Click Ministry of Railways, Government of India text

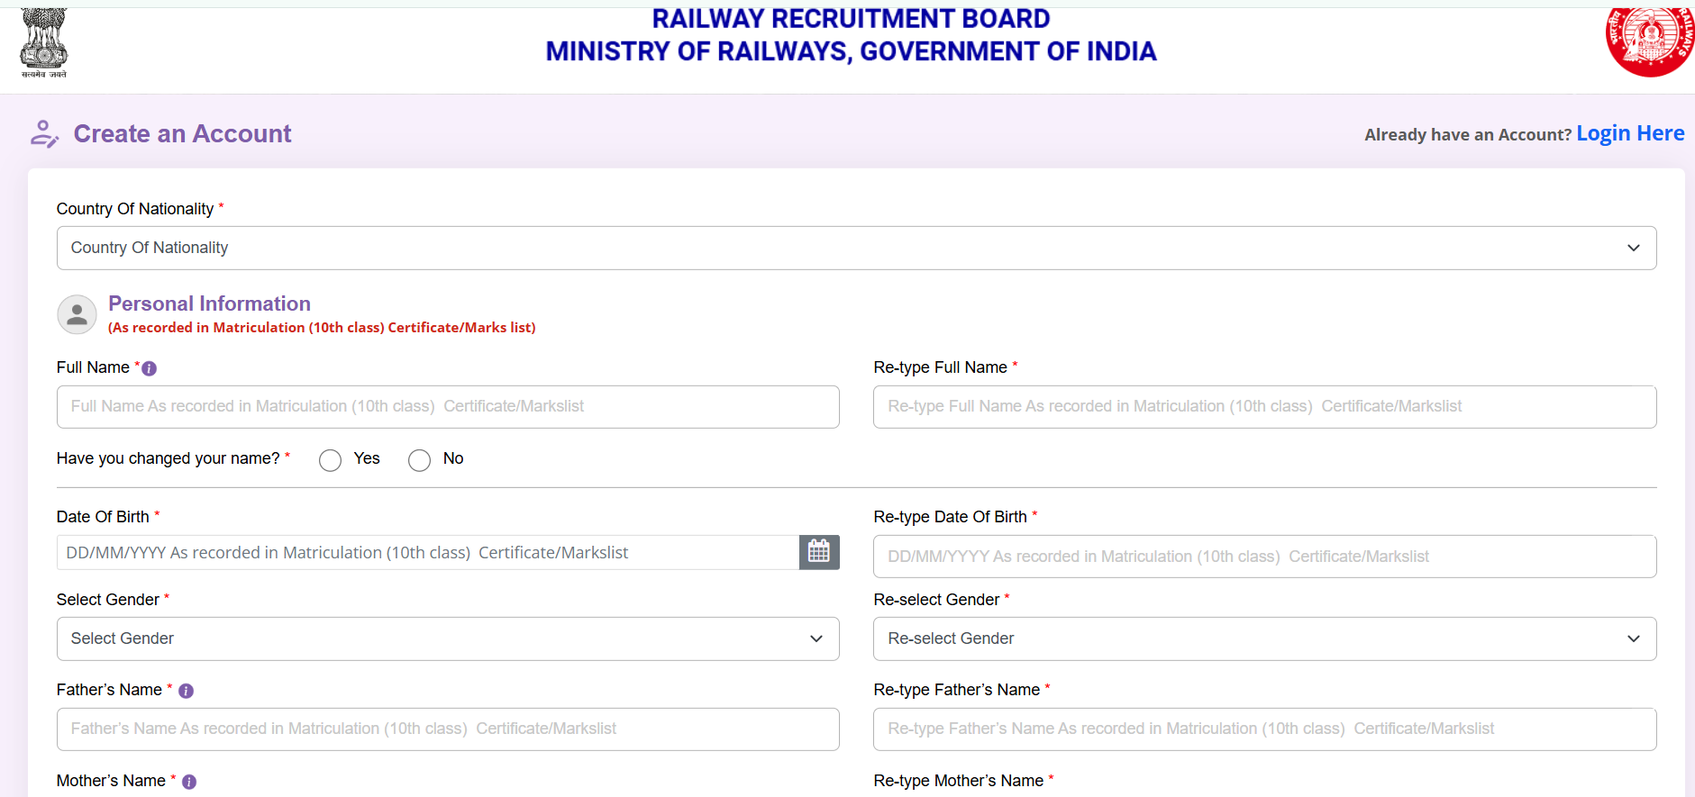click(851, 51)
